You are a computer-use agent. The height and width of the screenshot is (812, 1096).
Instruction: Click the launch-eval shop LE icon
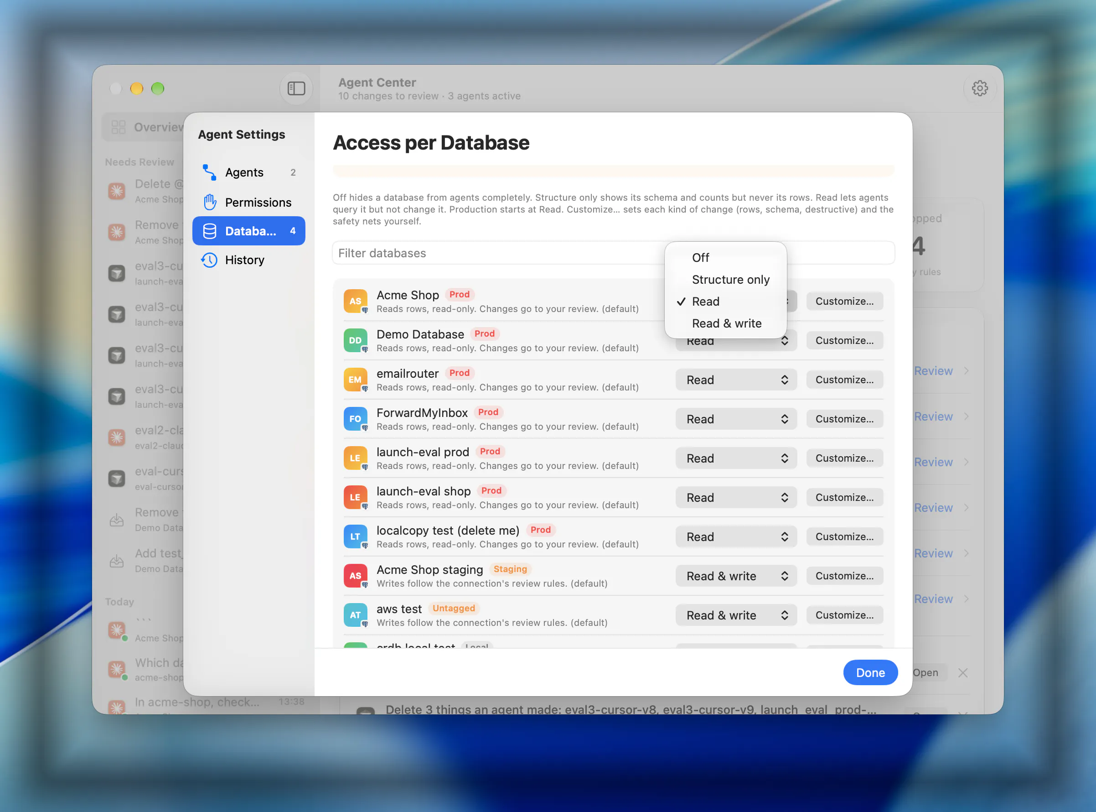tap(355, 497)
